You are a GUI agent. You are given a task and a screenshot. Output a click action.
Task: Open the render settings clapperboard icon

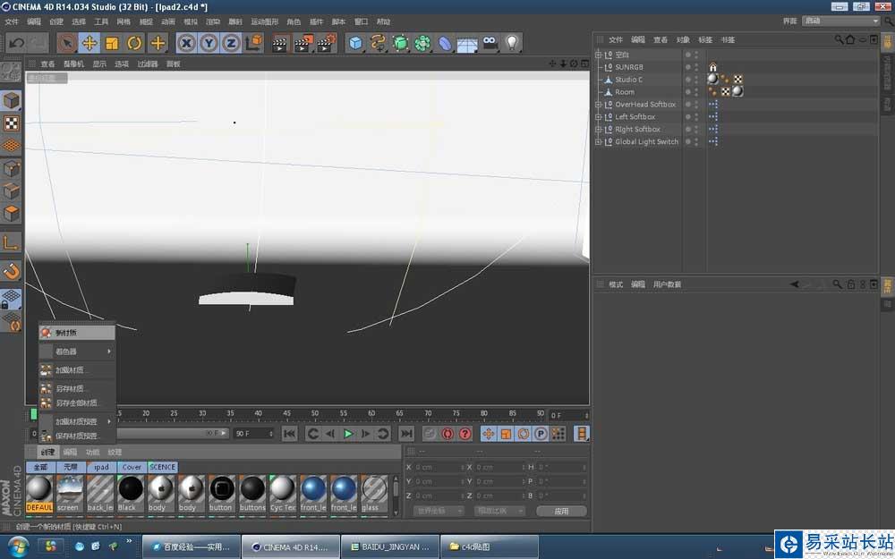point(327,43)
